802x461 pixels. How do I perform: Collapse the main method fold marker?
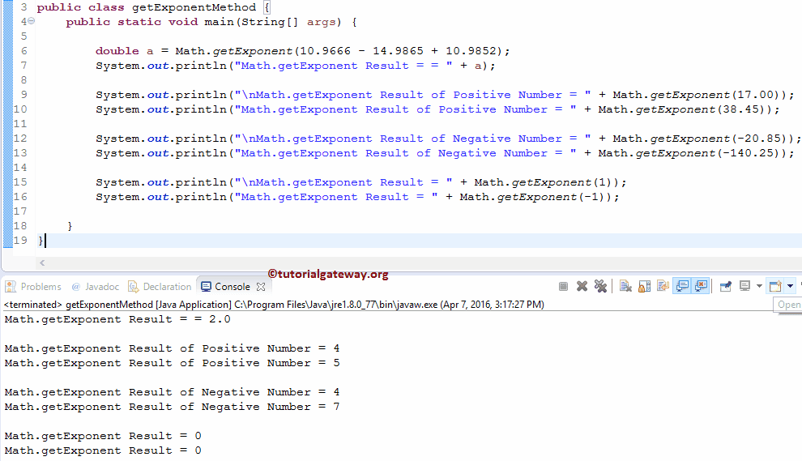pos(32,22)
